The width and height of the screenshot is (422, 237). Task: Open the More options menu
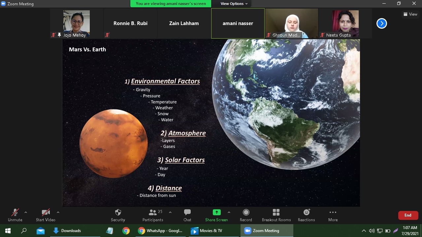point(333,215)
